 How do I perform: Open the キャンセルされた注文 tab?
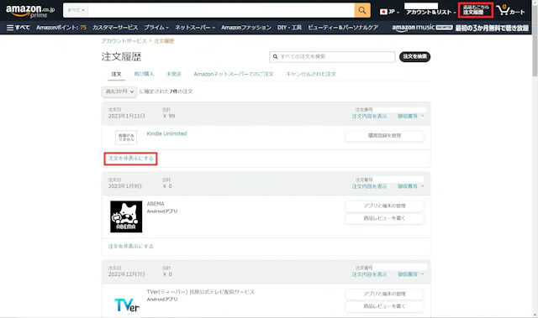(x=311, y=74)
